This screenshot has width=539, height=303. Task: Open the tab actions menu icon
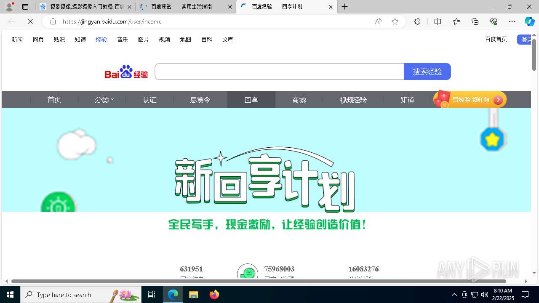[x=25, y=7]
